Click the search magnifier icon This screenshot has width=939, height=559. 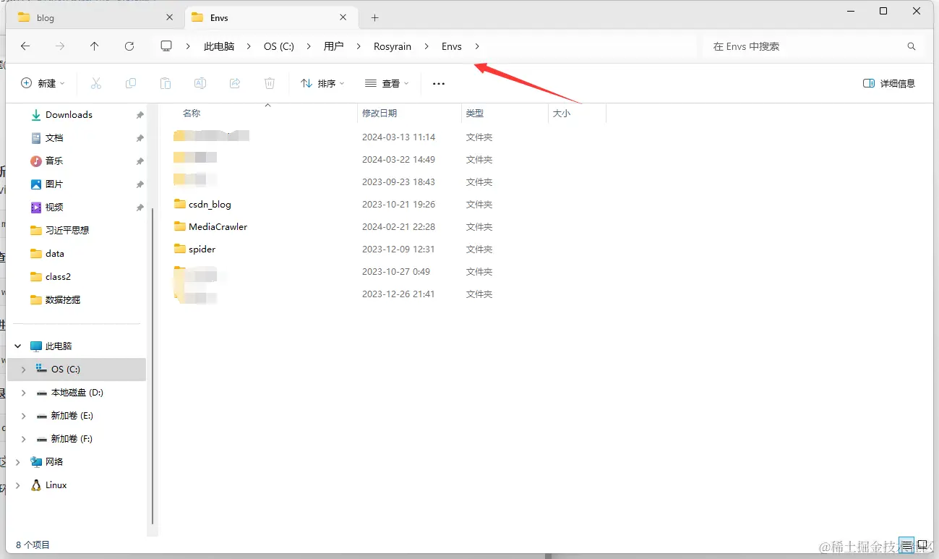912,46
